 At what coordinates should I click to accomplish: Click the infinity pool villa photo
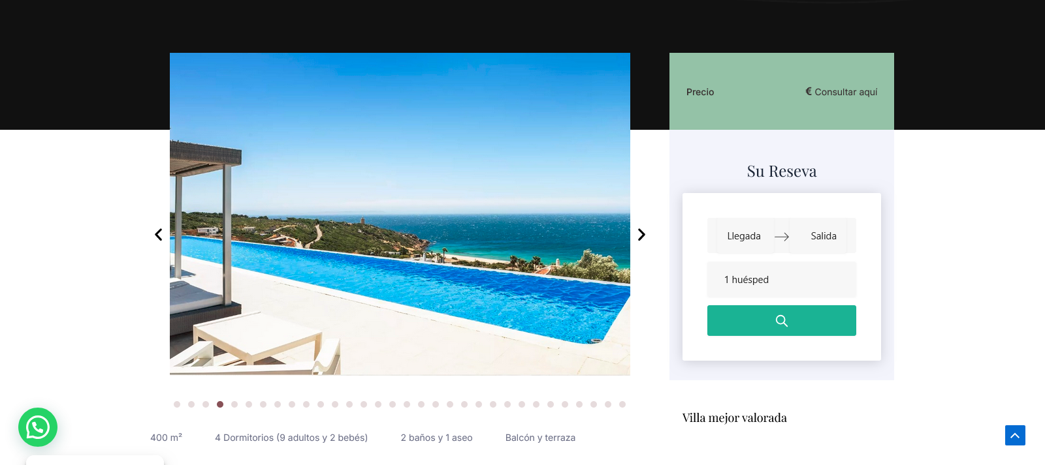(400, 214)
